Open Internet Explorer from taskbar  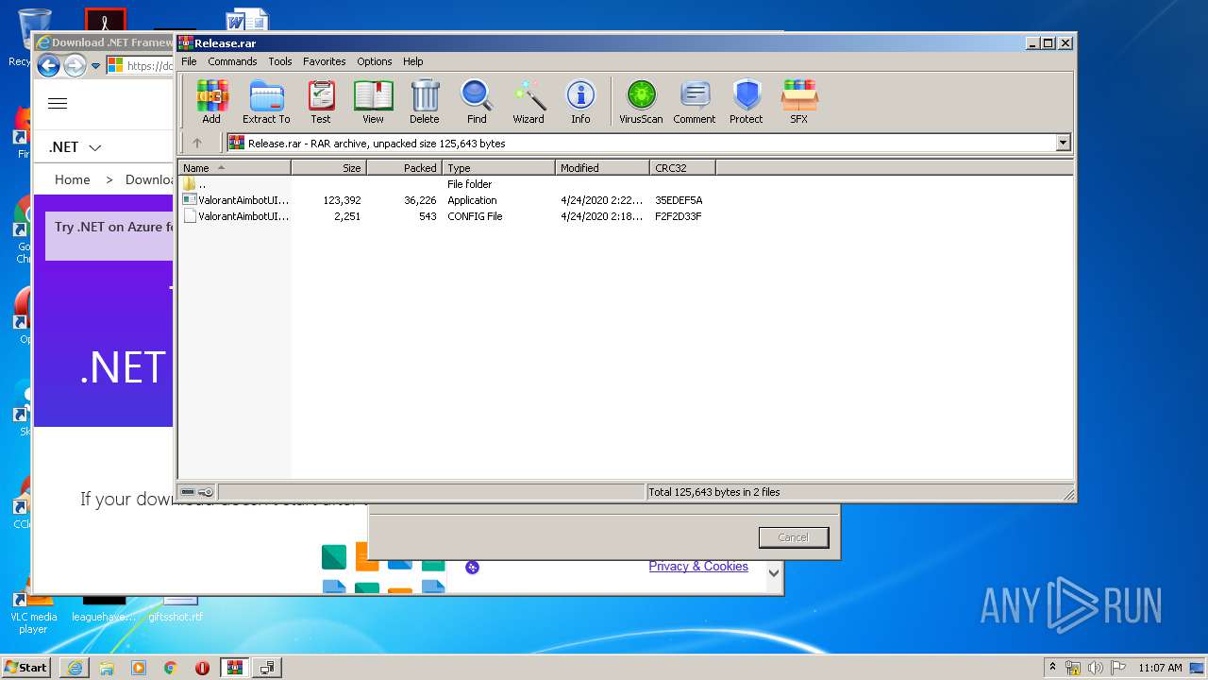(x=75, y=668)
